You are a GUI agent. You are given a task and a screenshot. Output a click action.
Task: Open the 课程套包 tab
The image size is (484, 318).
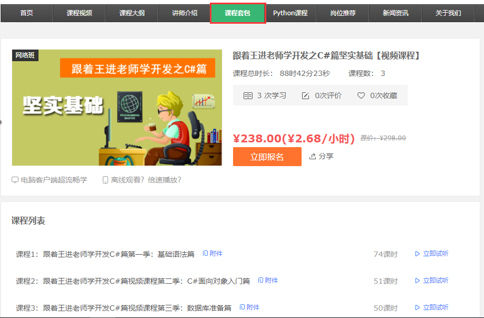point(237,13)
